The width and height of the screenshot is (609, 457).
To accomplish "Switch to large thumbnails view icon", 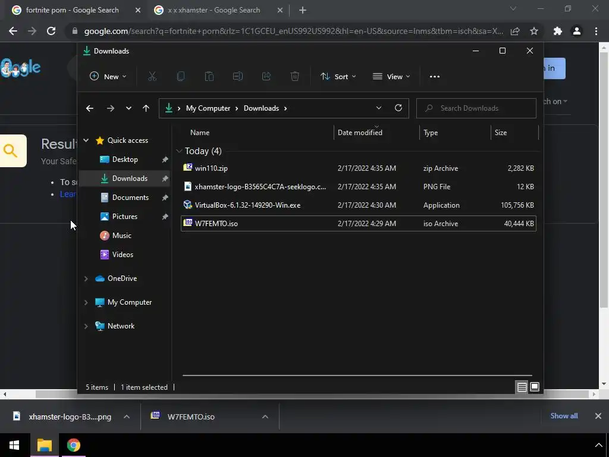I will (535, 387).
